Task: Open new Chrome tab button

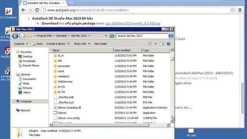Action: (71, 3)
